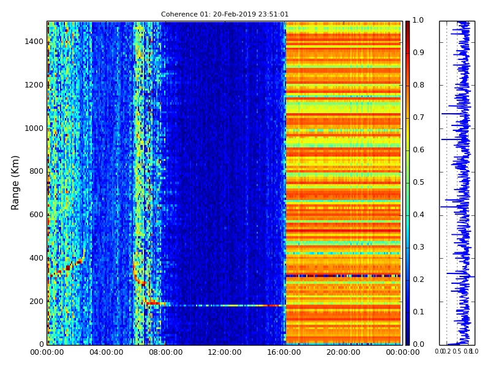Click the 1400 range tick label
Viewport: 490px width, 367px height.
click(x=34, y=42)
